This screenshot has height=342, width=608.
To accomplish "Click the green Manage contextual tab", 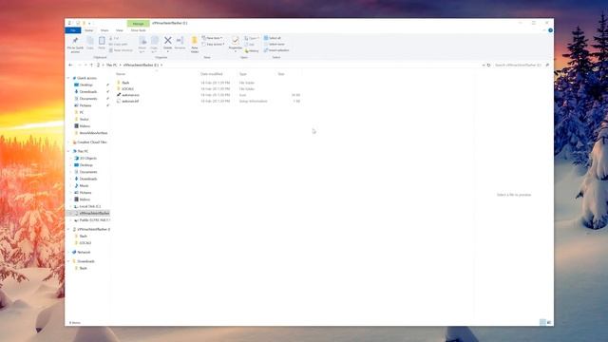I will click(138, 23).
